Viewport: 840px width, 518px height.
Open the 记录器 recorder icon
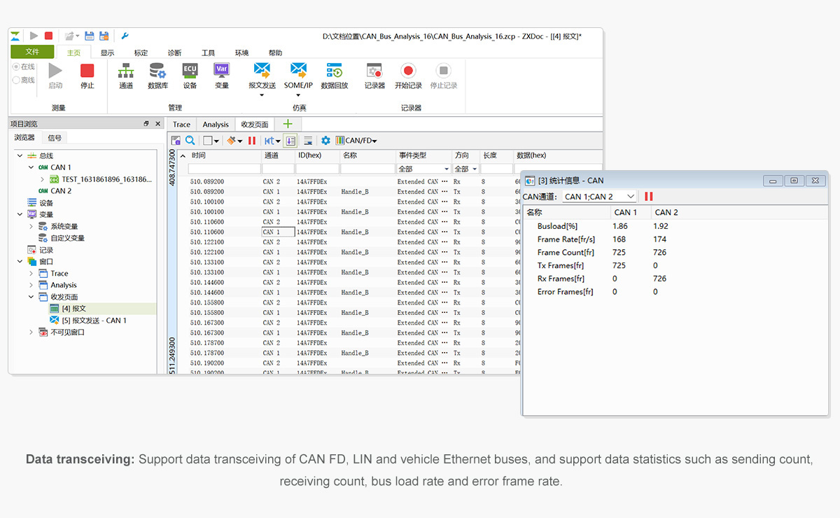pos(374,71)
